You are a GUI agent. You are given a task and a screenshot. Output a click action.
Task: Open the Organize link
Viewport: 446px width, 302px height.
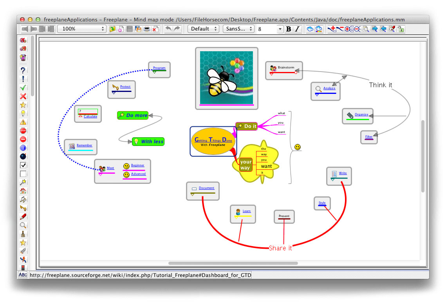[361, 114]
